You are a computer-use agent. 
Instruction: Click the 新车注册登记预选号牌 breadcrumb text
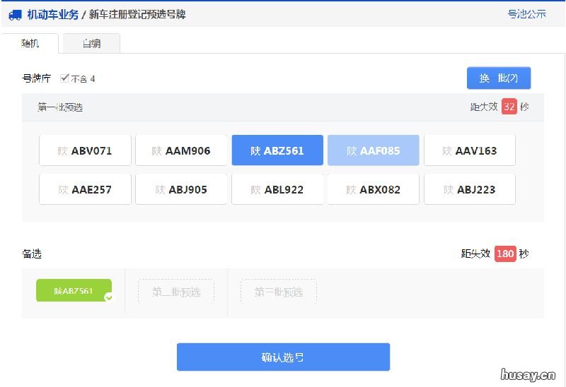click(x=137, y=14)
